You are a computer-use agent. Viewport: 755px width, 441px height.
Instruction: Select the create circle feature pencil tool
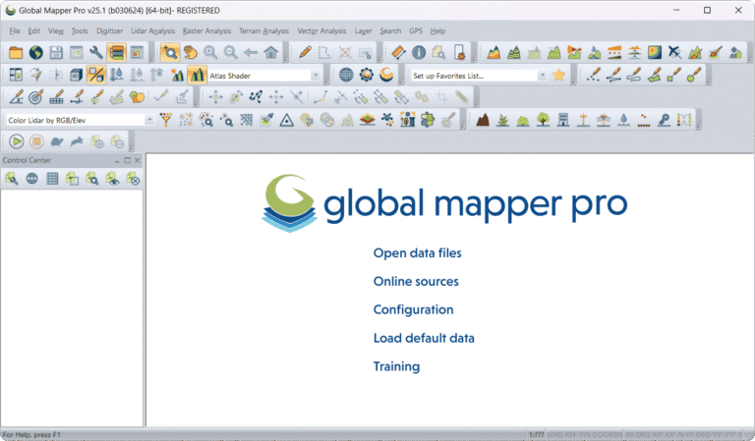coord(694,75)
